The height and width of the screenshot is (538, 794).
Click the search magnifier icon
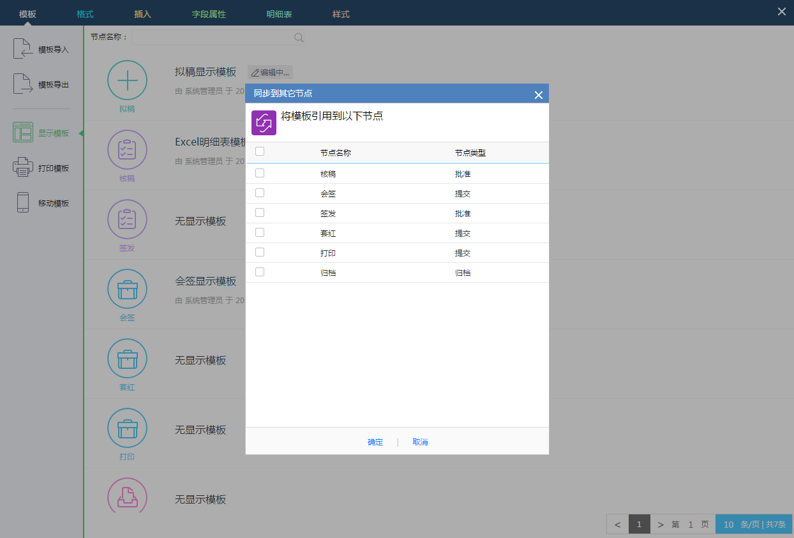pyautogui.click(x=298, y=37)
